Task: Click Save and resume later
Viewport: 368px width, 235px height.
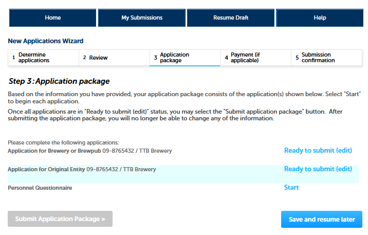Action: tap(321, 219)
